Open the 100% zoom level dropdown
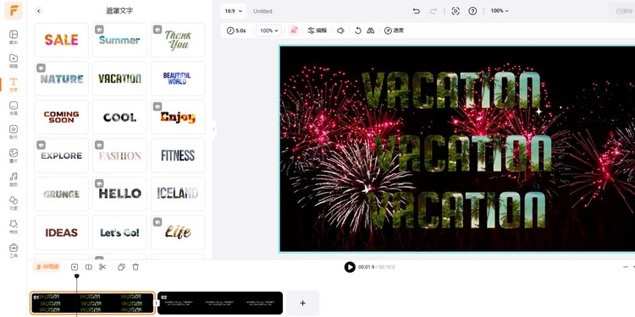Screen dimensions: 635x317 click(500, 11)
